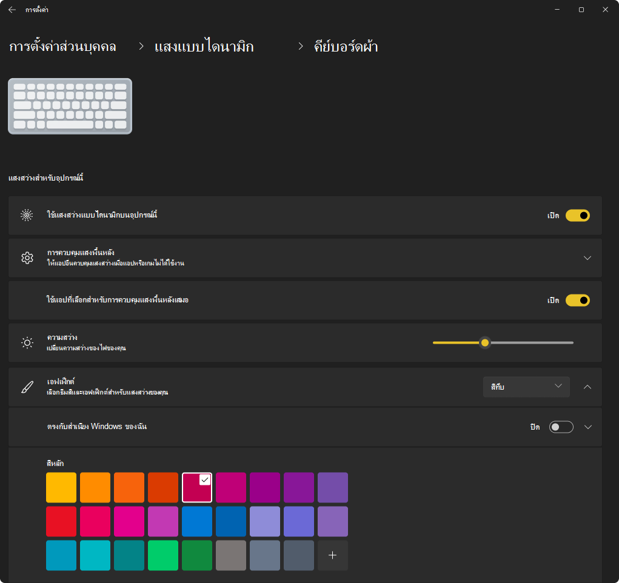
Task: Select the bright orange color swatch
Action: click(x=95, y=487)
